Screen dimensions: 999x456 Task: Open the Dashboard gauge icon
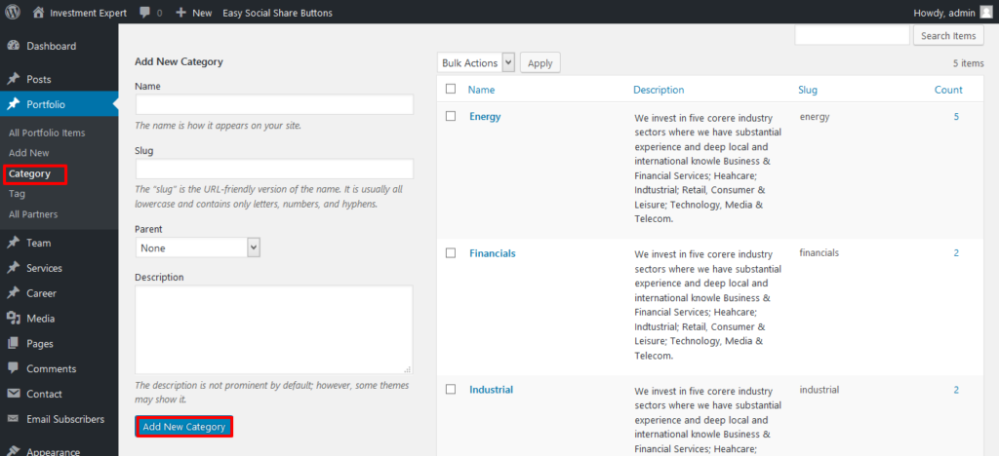13,46
